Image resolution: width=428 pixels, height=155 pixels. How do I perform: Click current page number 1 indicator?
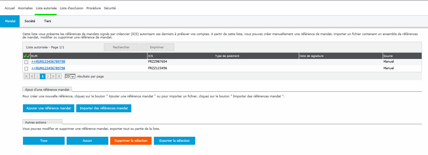(x=43, y=76)
